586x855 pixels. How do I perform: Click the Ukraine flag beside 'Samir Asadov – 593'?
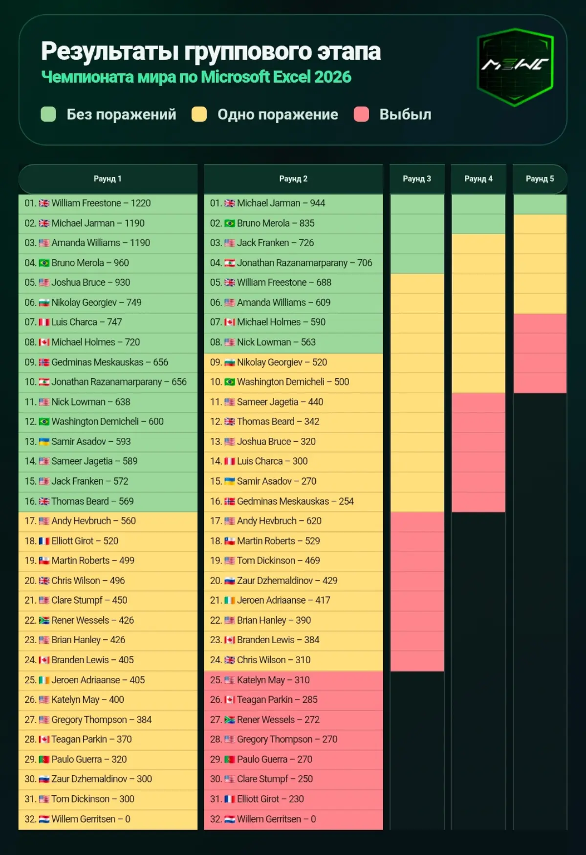44,442
